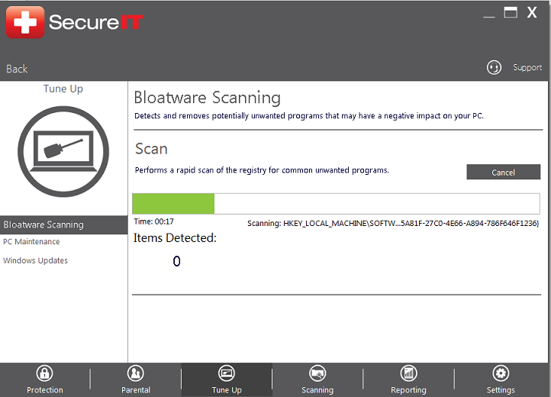Open the Reporting chart icon
This screenshot has width=551, height=397.
tap(409, 373)
